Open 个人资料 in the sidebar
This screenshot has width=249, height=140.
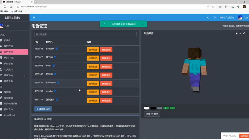[x=8, y=69]
